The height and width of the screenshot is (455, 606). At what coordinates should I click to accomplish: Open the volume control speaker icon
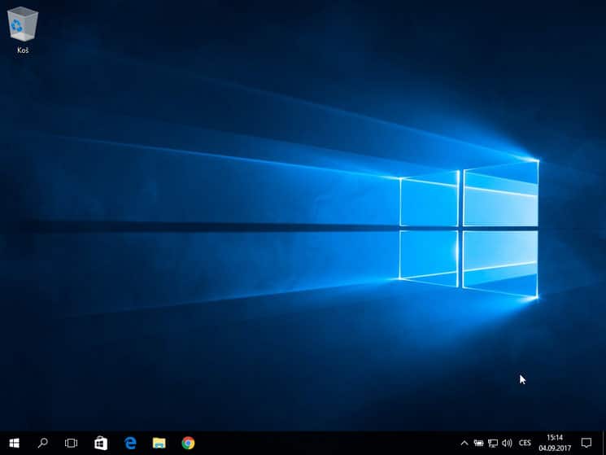(x=508, y=443)
